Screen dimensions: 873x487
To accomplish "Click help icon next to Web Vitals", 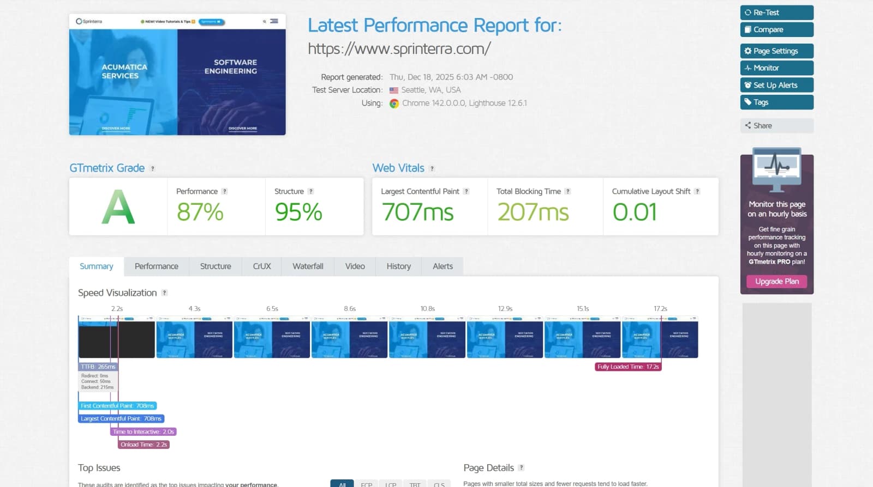I will [x=432, y=169].
